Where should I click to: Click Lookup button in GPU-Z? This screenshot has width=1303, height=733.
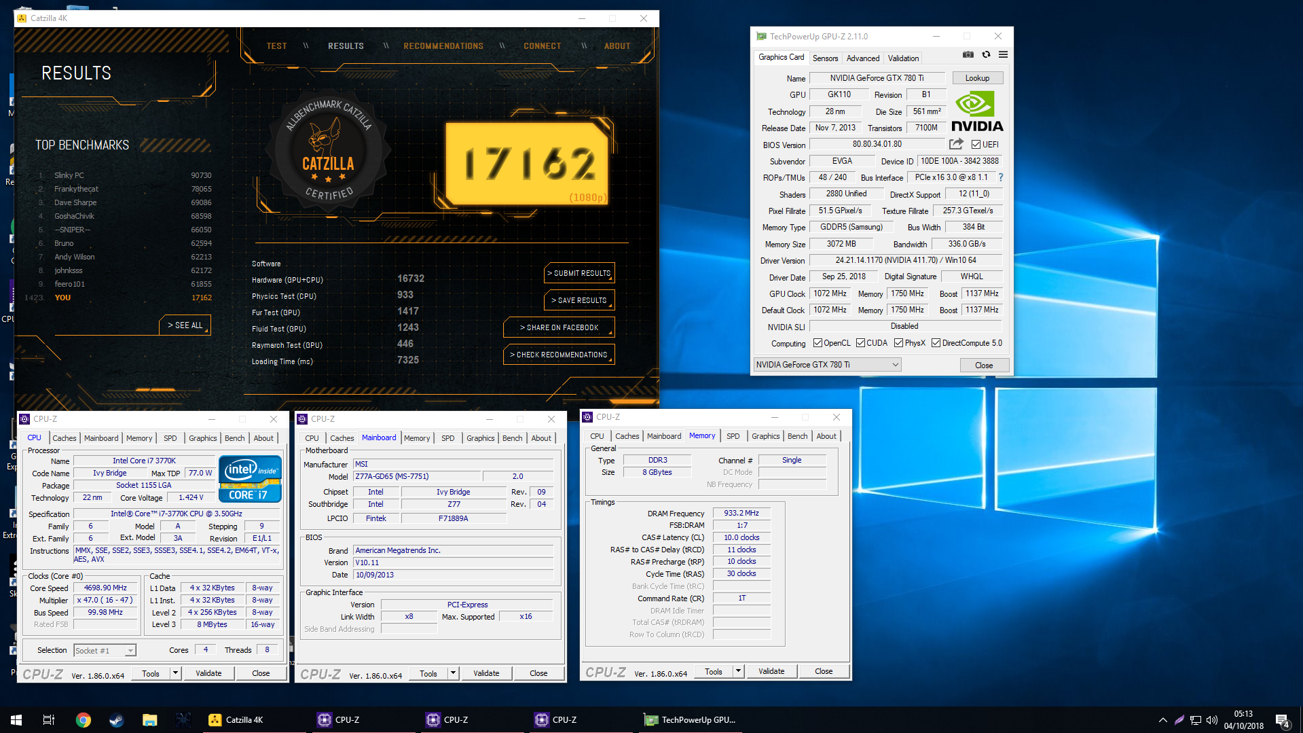[x=977, y=78]
